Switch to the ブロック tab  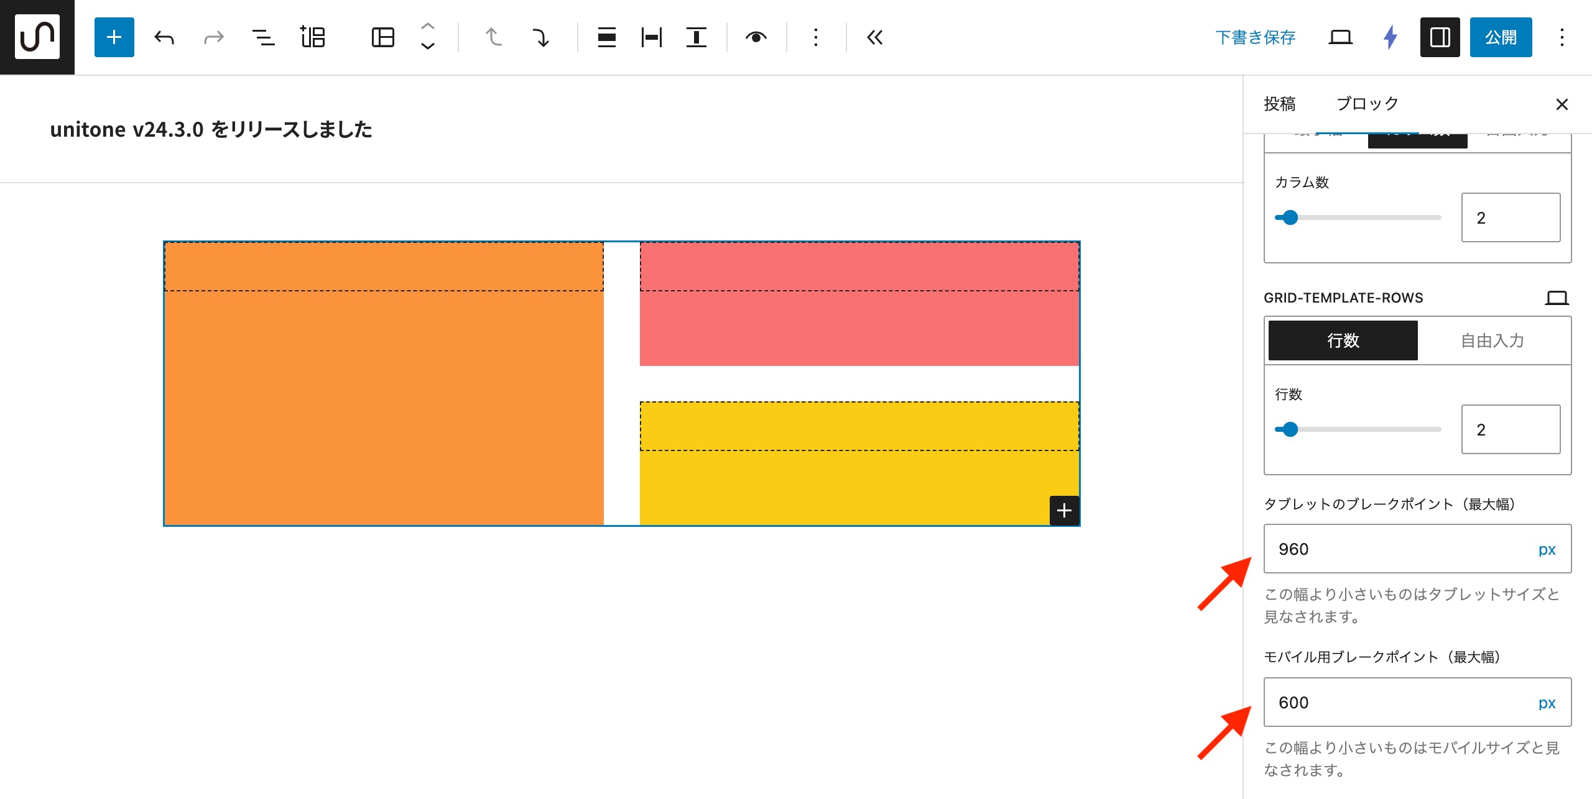[x=1368, y=104]
